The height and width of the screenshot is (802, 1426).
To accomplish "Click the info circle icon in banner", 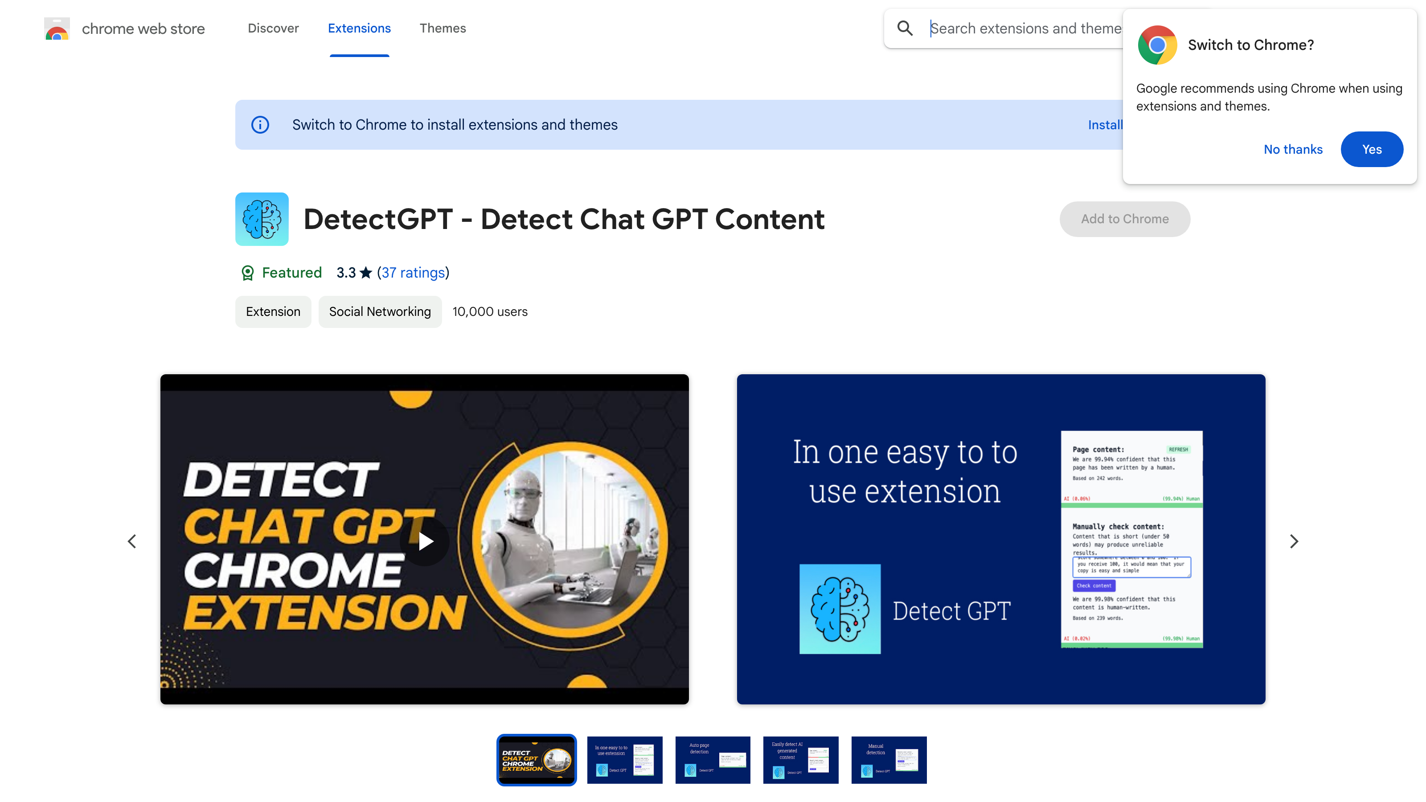I will tap(258, 124).
